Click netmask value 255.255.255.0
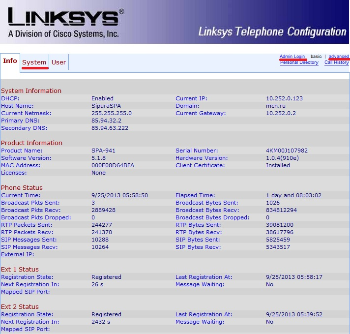Viewport: 350px width, 334px height. point(112,113)
